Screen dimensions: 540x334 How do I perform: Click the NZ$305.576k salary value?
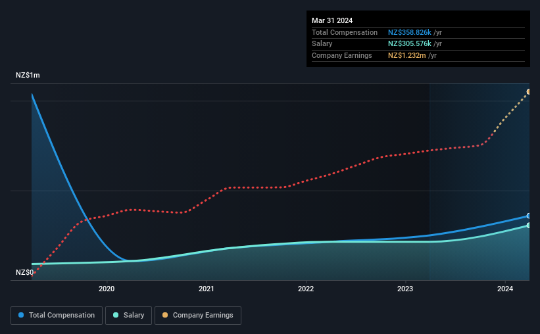[x=410, y=44]
